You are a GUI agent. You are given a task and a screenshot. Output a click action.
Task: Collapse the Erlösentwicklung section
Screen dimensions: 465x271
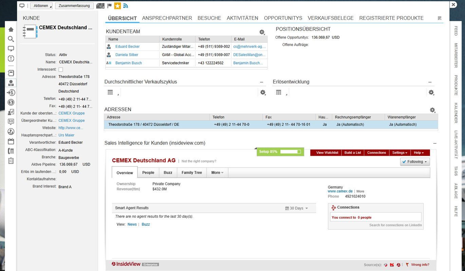430,82
